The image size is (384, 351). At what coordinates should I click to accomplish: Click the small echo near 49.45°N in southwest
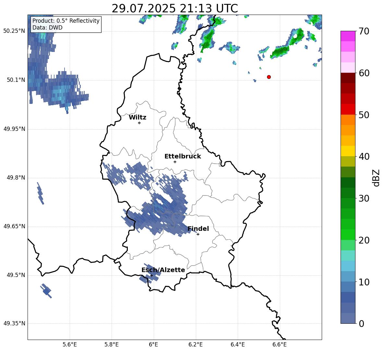click(x=46, y=291)
